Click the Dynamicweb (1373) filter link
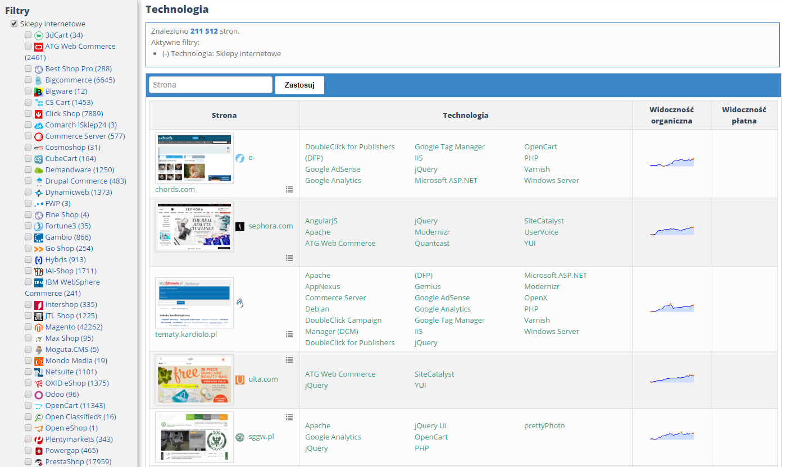Screen dimensions: 786x467 (79, 193)
